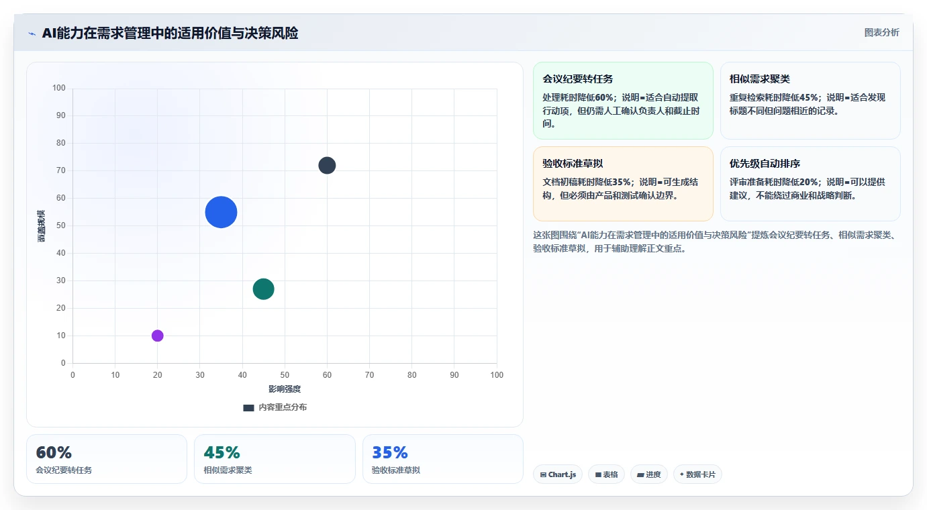The height and width of the screenshot is (510, 927).
Task: Click the 影响强度 x-axis title
Action: [285, 389]
